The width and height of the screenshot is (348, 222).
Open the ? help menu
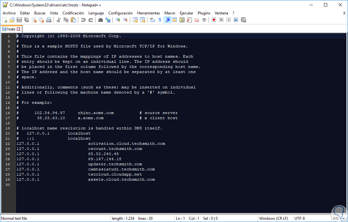tap(234, 13)
